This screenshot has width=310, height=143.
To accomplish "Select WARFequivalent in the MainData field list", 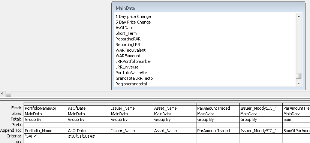I will pyautogui.click(x=130, y=50).
